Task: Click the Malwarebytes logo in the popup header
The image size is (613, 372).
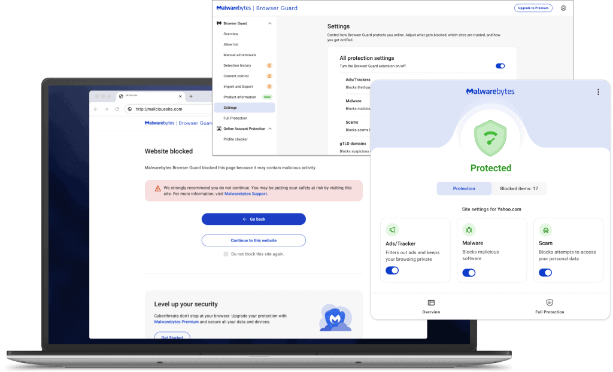Action: (490, 92)
